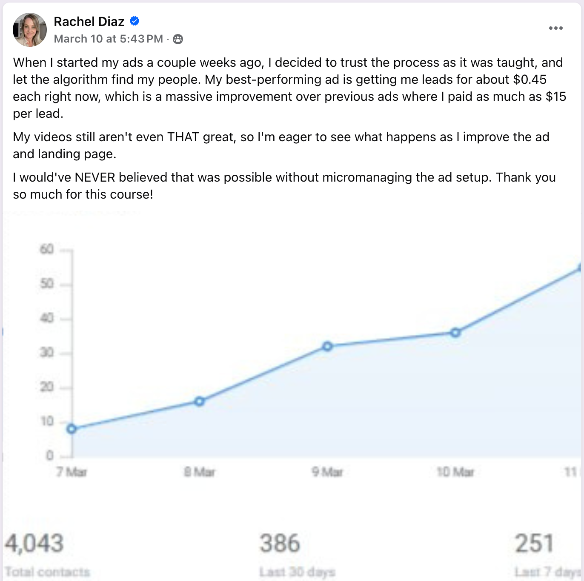Click the 60 y-axis label
584x581 pixels.
point(47,249)
